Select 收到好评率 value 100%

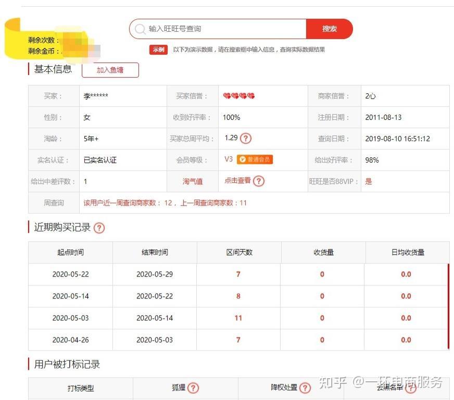click(231, 117)
